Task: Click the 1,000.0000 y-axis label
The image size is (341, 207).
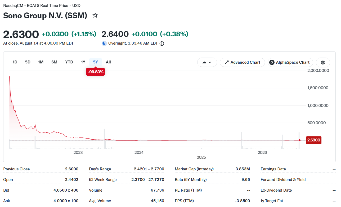Action: [x=318, y=105]
